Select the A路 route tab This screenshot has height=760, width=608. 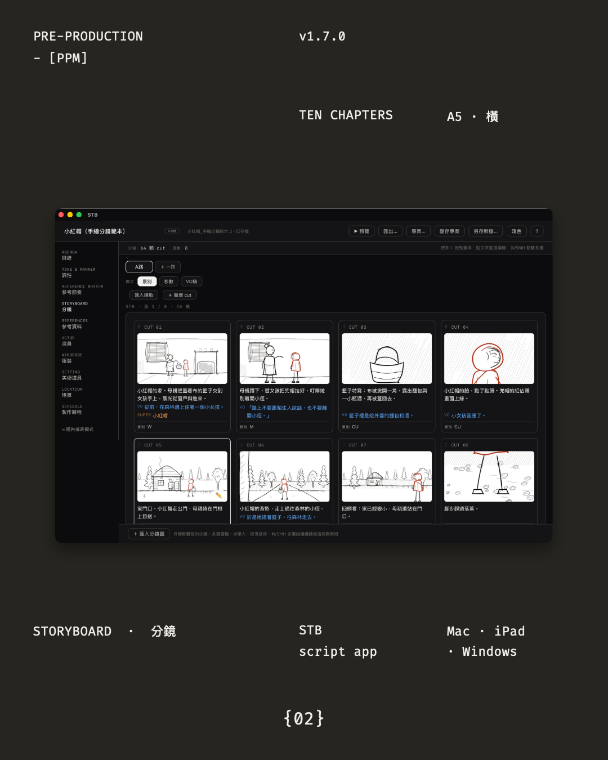click(139, 267)
